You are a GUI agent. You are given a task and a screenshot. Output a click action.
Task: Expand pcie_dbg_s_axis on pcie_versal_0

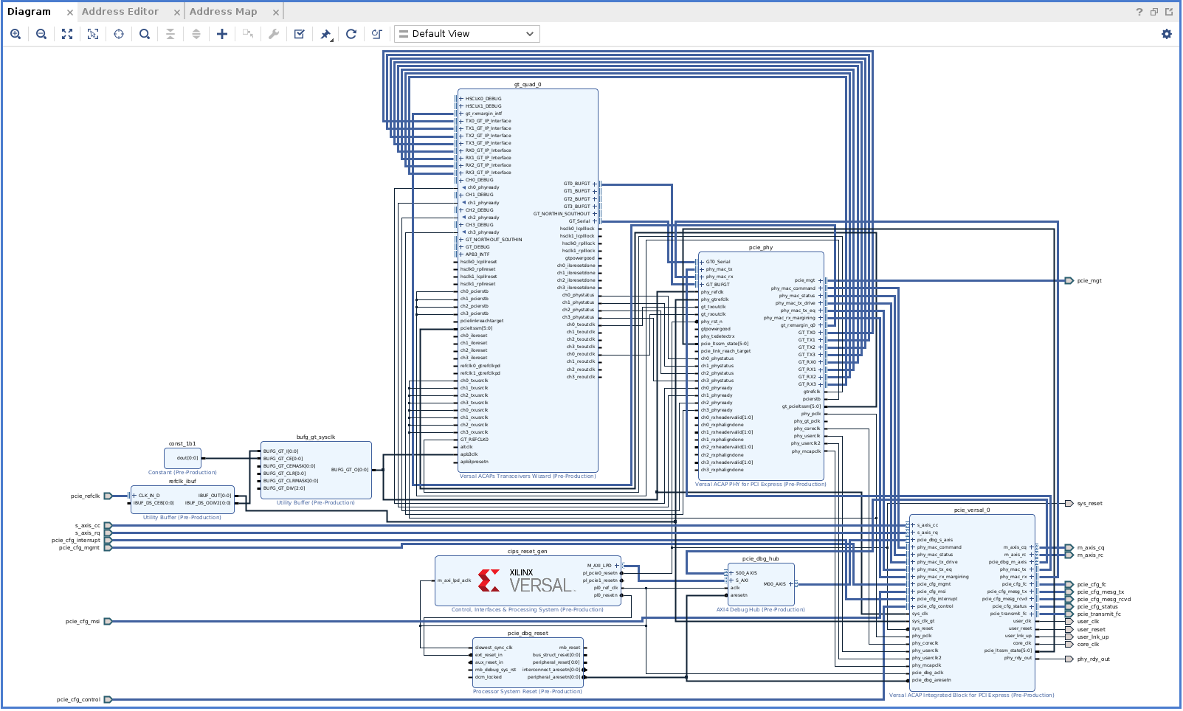(x=913, y=540)
